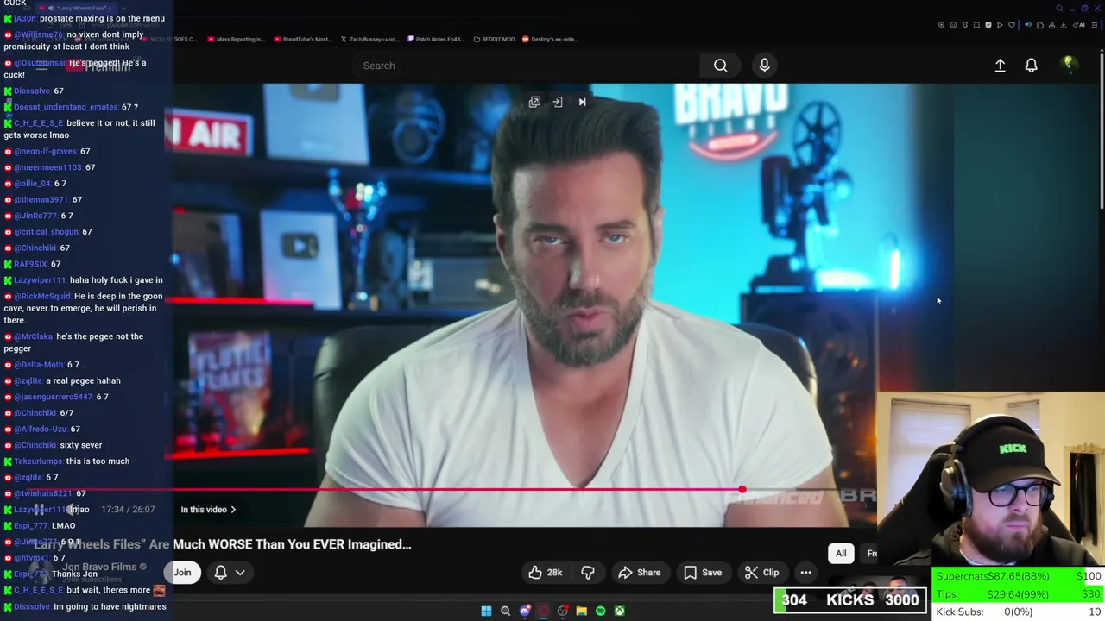This screenshot has height=621, width=1105.
Task: Click the miniplayer pop-out icon on video
Action: click(534, 102)
